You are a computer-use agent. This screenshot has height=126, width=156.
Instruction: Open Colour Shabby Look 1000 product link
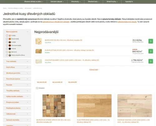click(72, 60)
